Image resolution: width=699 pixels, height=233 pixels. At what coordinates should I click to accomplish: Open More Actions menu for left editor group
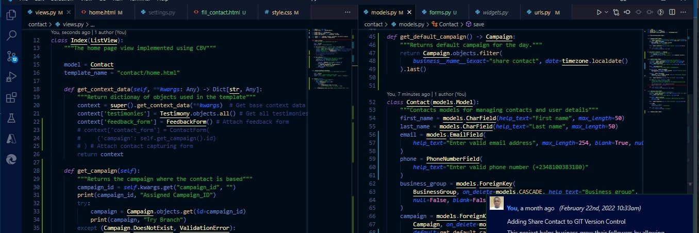346,12
